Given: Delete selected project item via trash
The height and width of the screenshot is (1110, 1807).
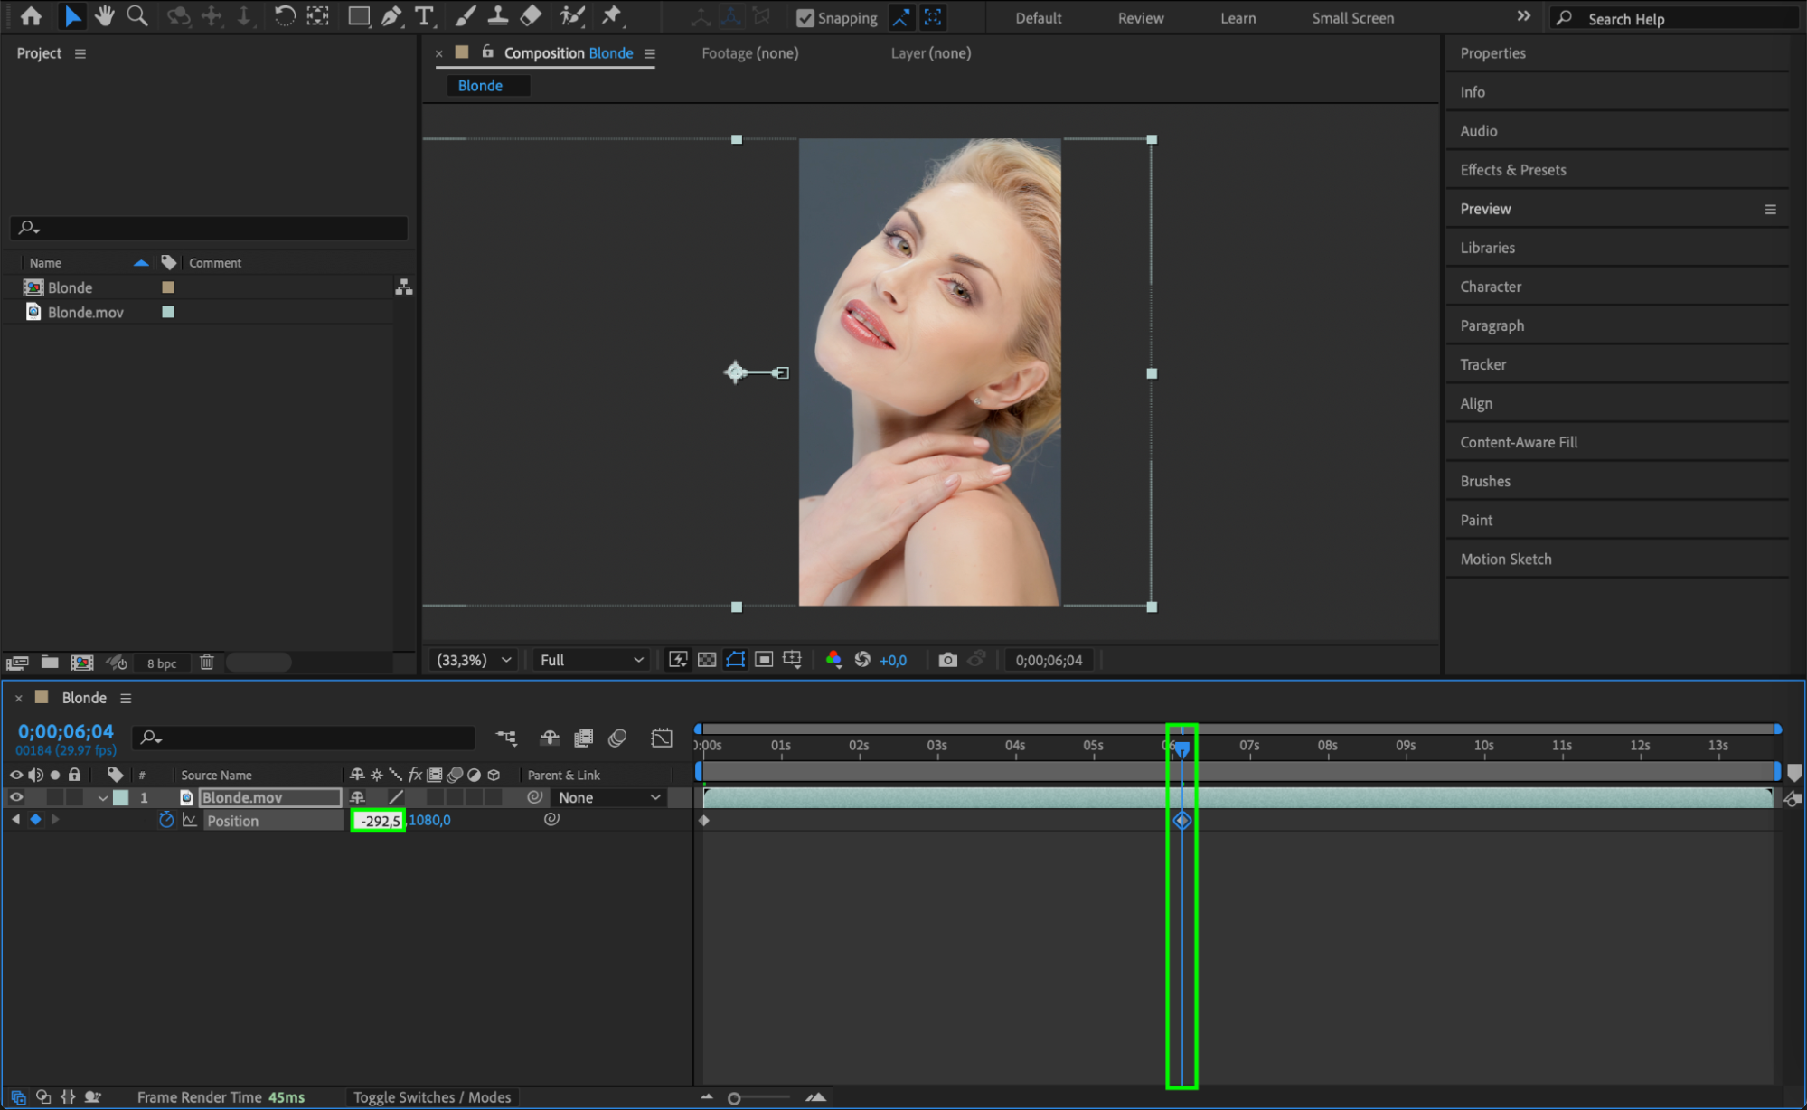Looking at the screenshot, I should coord(206,663).
